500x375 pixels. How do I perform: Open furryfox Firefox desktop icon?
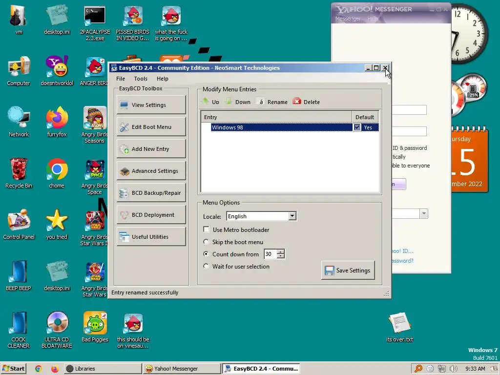(x=57, y=123)
